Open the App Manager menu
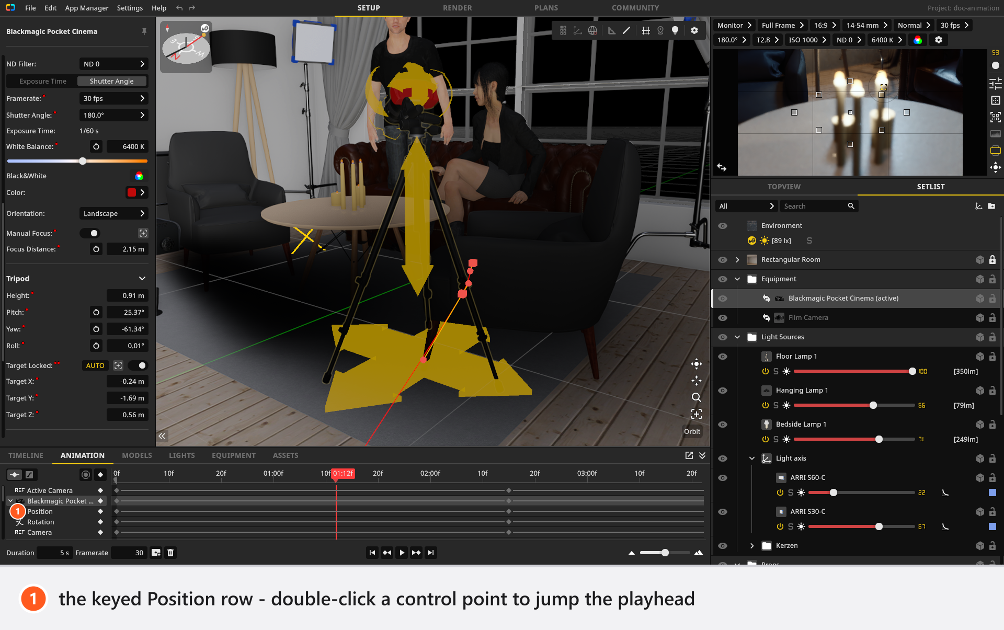The height and width of the screenshot is (630, 1004). pos(87,8)
